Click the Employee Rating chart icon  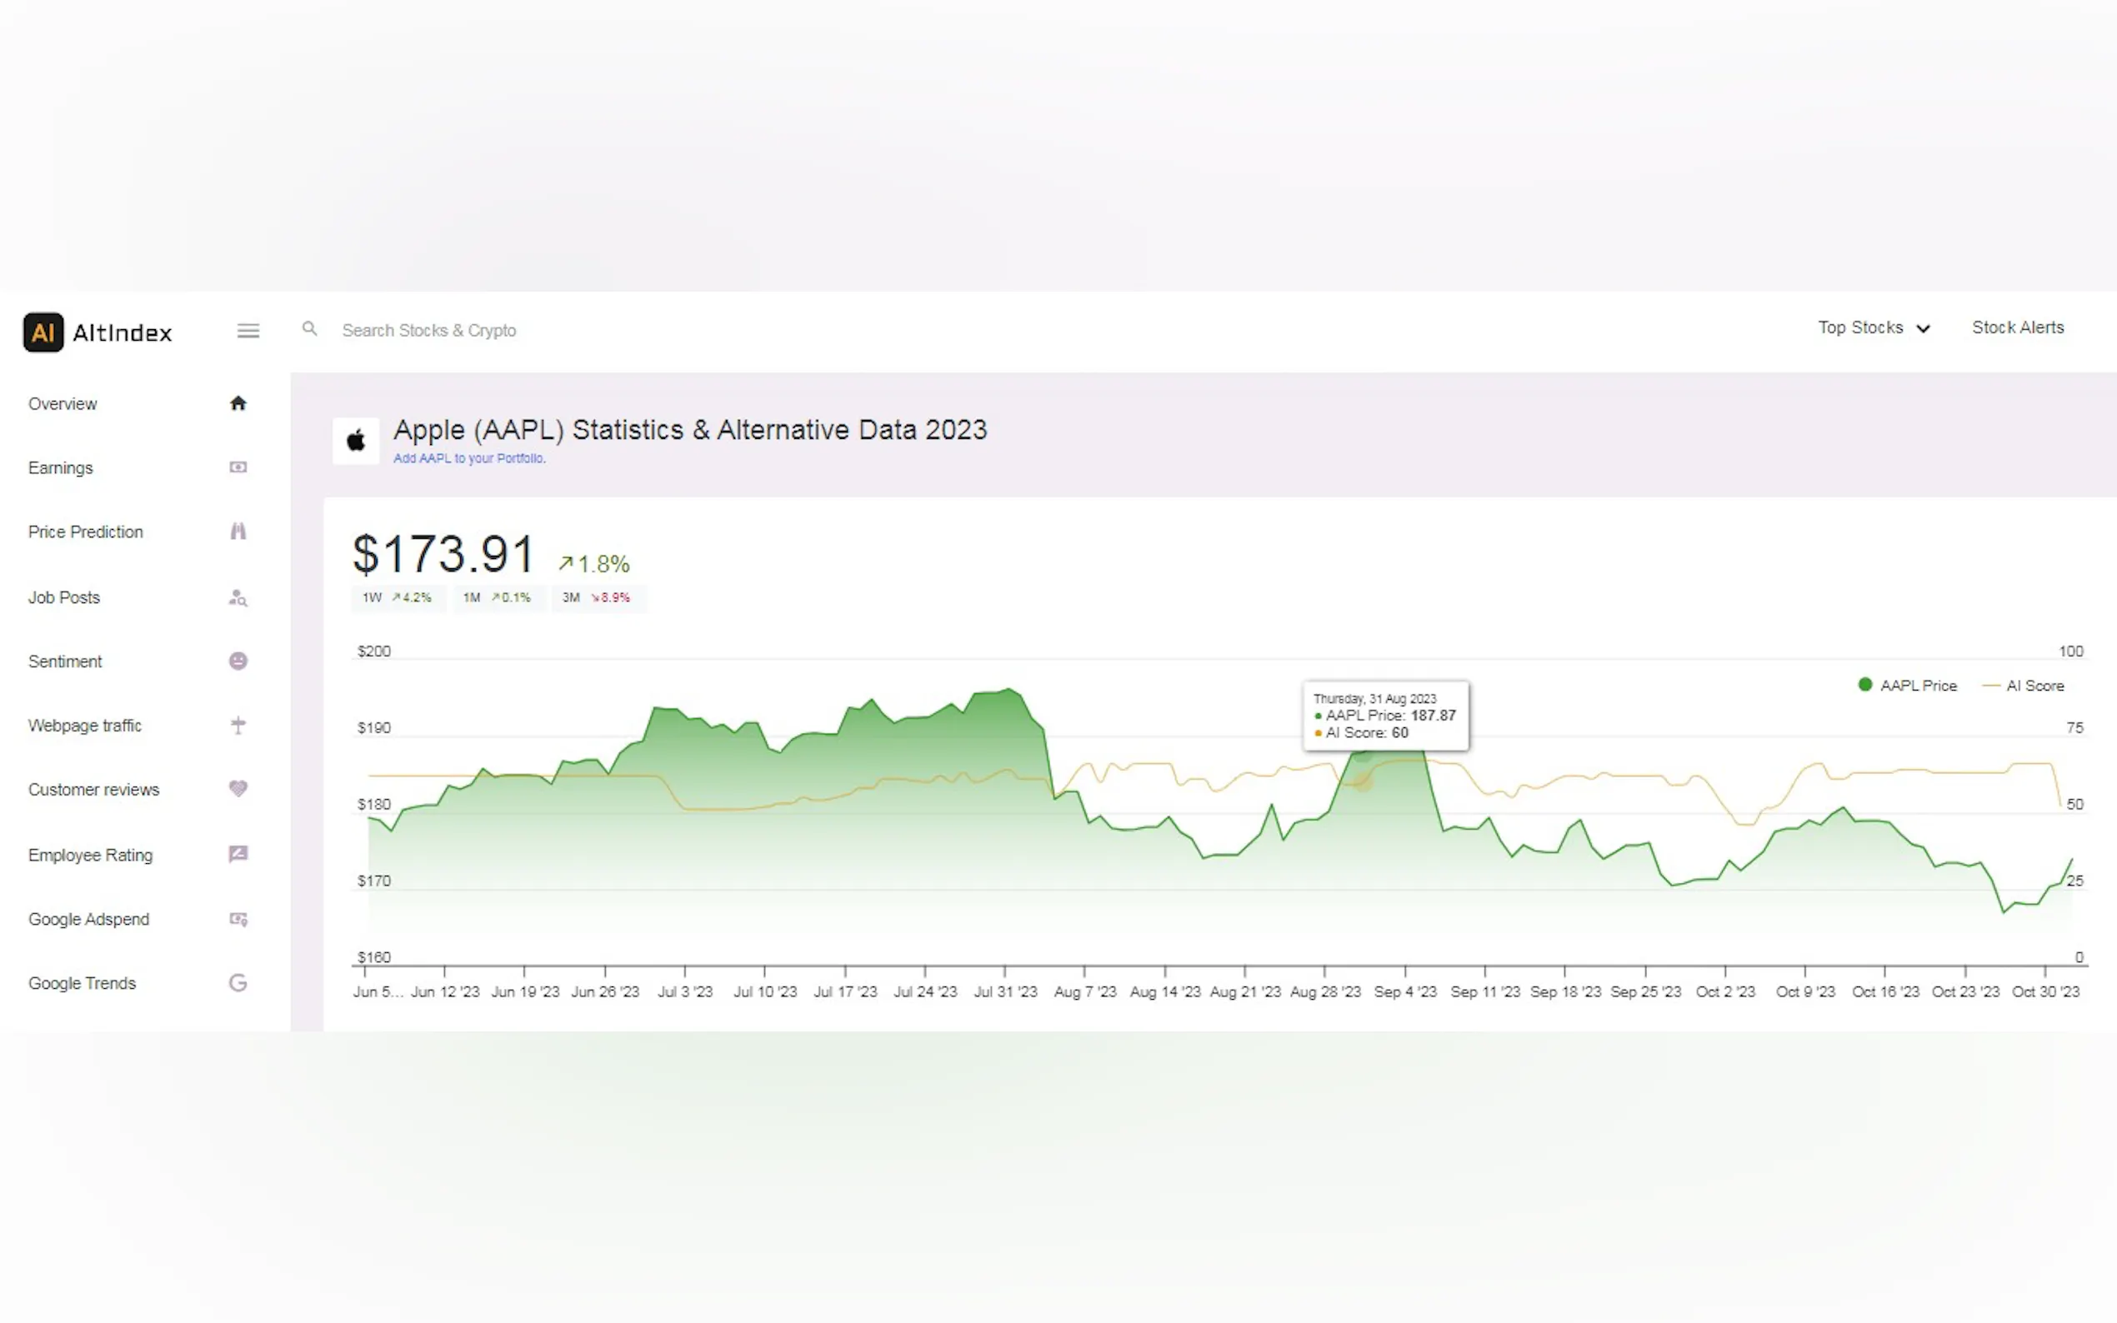(x=238, y=854)
